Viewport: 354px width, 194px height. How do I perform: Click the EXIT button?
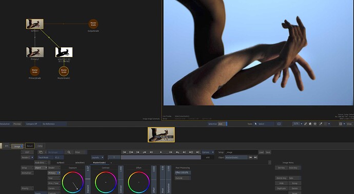[27, 153]
